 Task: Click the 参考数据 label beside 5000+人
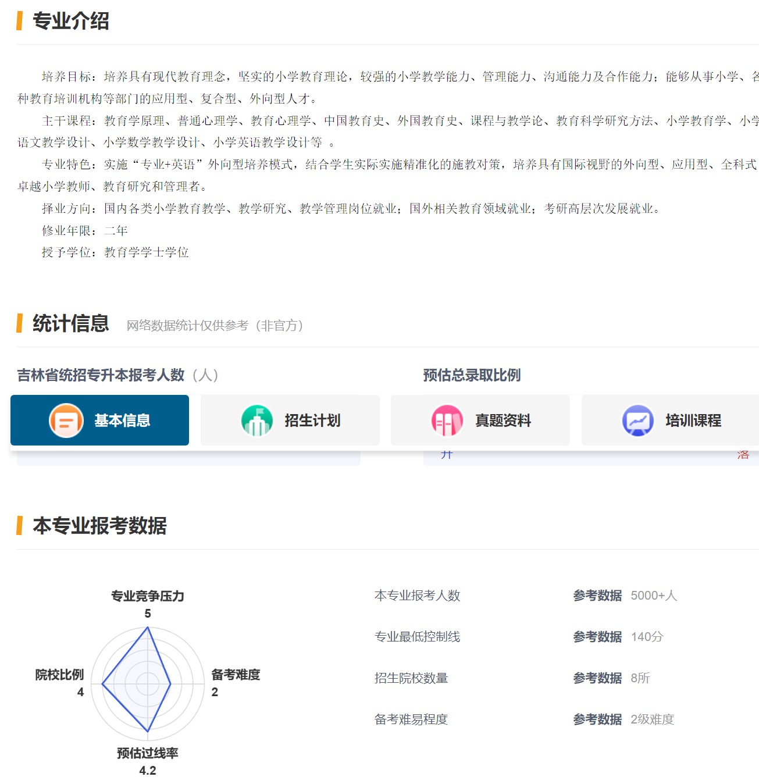coord(596,596)
